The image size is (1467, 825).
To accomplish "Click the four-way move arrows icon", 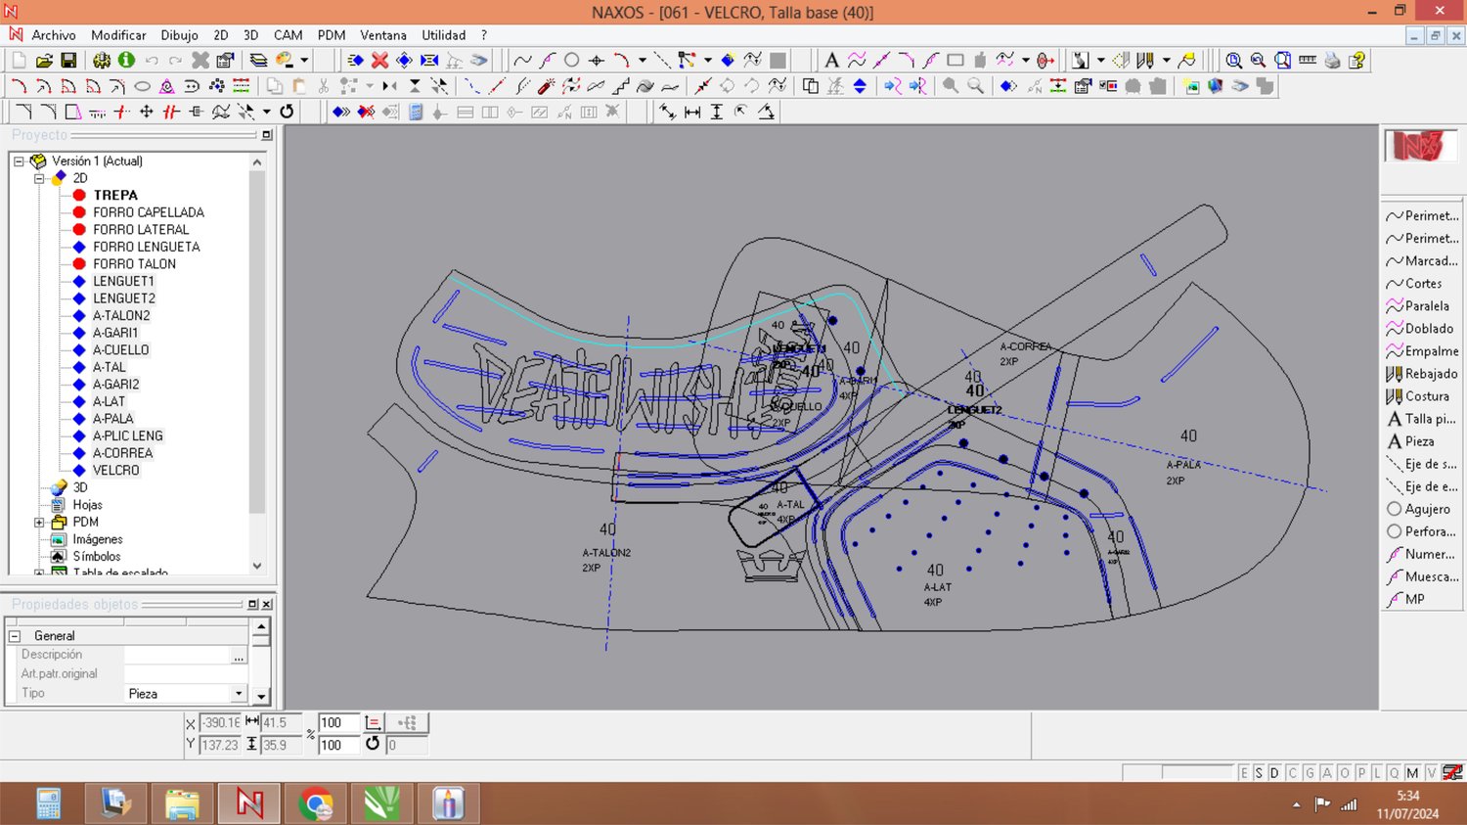I will point(146,112).
